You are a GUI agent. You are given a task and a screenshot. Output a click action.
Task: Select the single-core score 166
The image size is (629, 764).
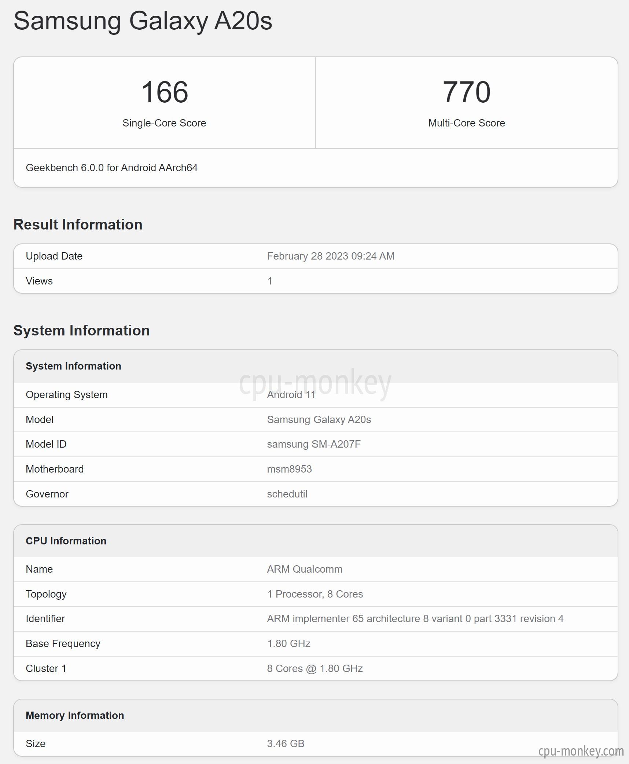165,92
